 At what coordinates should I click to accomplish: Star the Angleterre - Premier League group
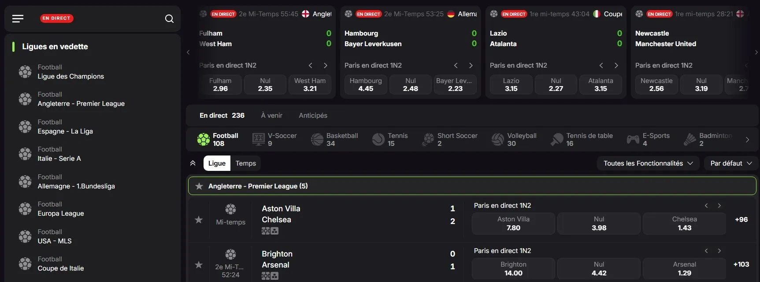click(199, 186)
